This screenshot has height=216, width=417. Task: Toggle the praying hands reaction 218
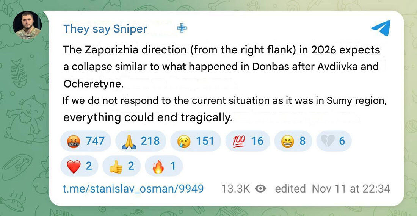[141, 141]
